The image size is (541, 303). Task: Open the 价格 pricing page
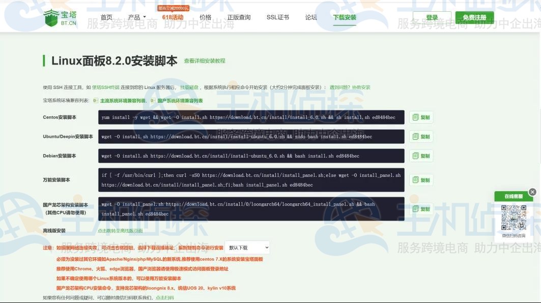pyautogui.click(x=205, y=17)
